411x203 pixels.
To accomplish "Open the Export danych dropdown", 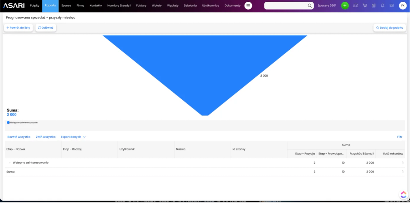I will click(x=73, y=137).
